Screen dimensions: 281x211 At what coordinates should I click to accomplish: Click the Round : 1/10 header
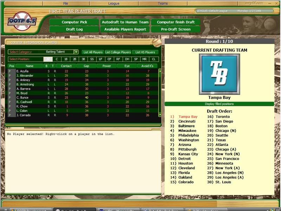[x=219, y=41]
